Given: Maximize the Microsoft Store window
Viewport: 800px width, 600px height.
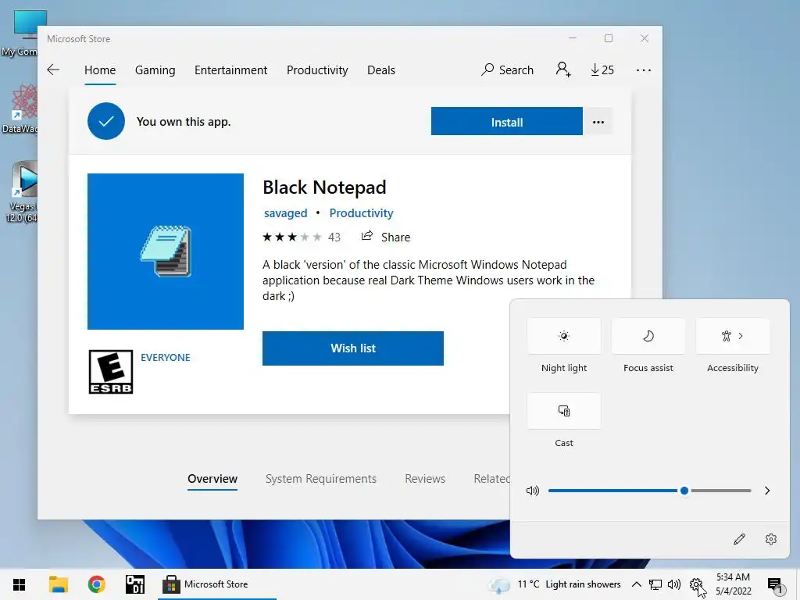Looking at the screenshot, I should pos(608,39).
